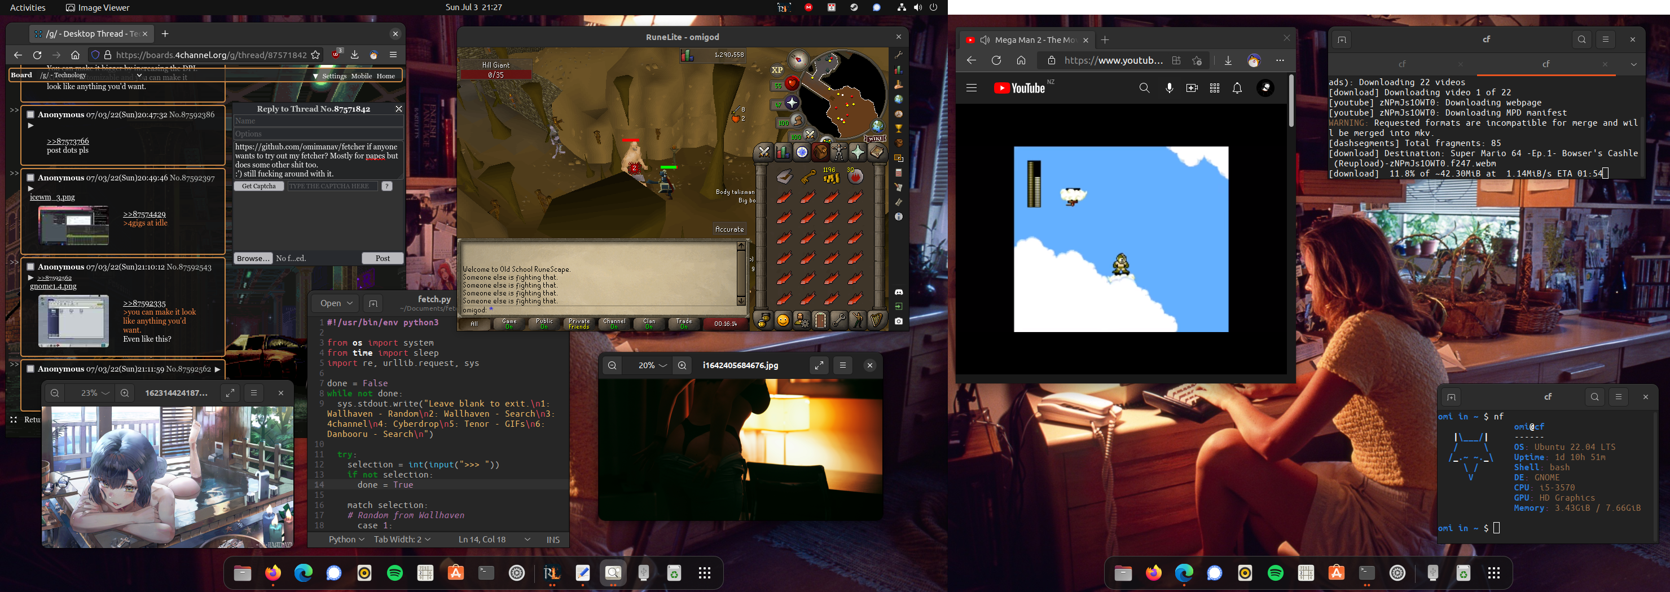Viewport: 1670px width, 592px height.
Task: Open the search in the neofetch terminal
Action: click(1595, 397)
